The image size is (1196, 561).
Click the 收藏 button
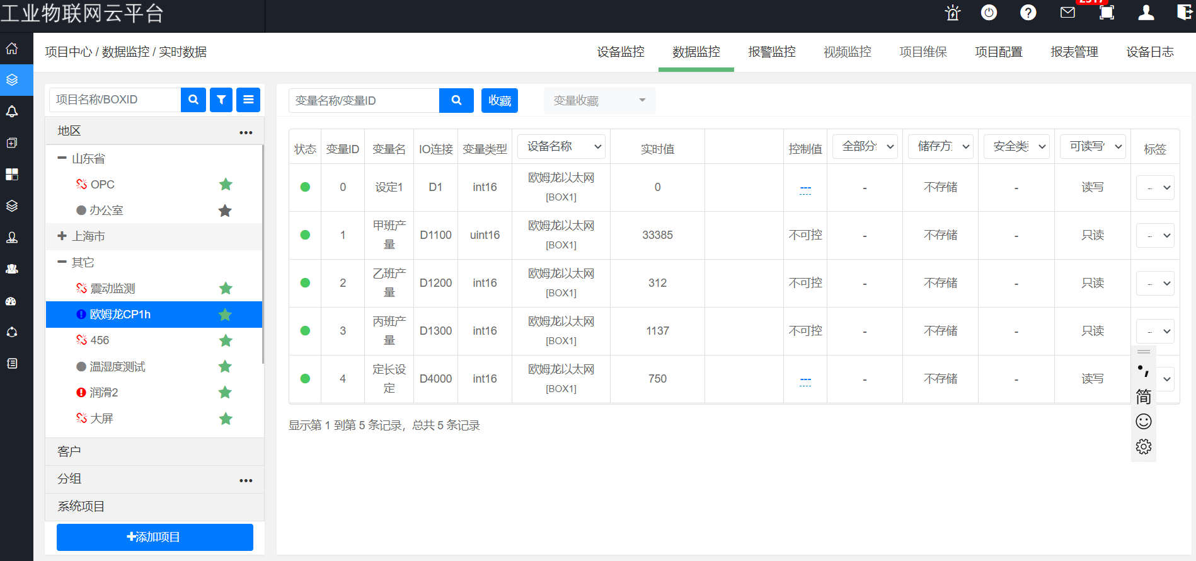pyautogui.click(x=500, y=100)
